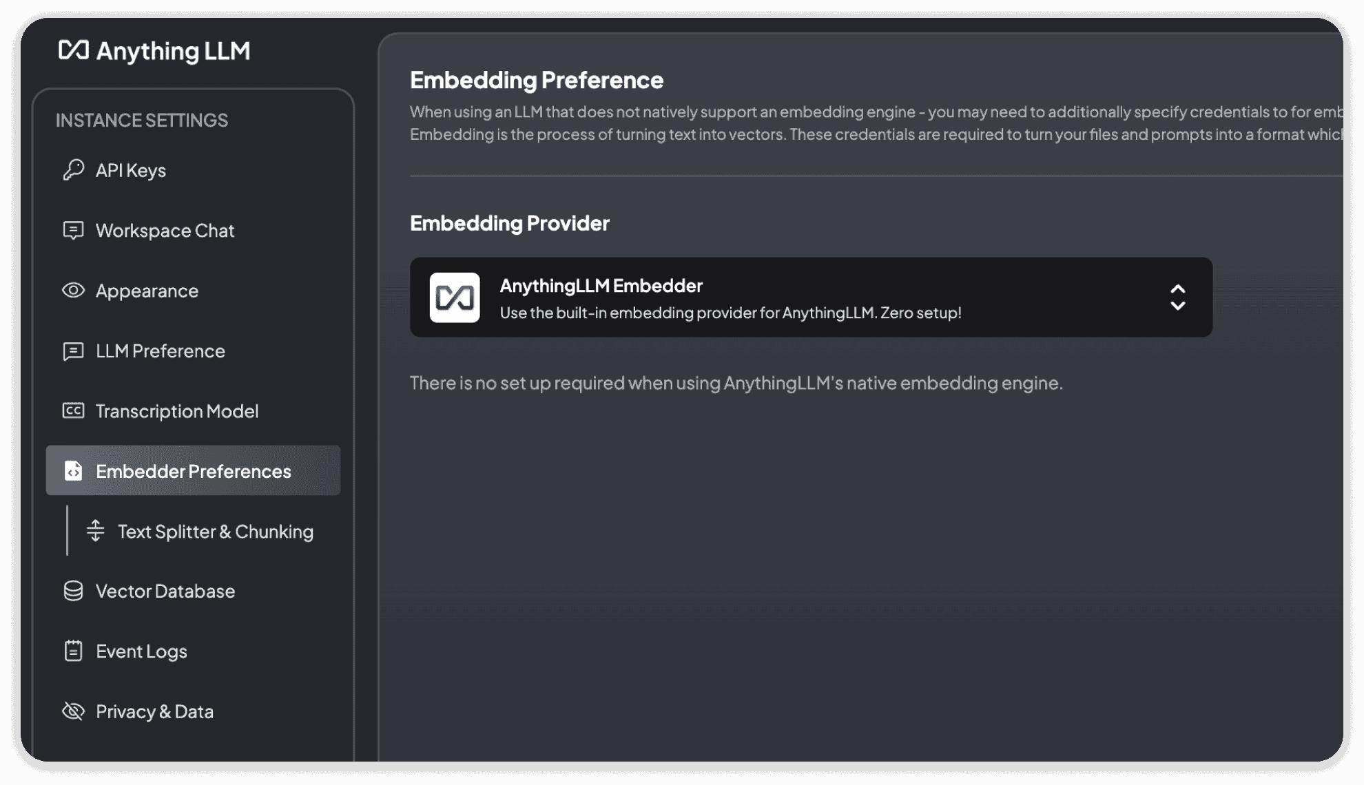Open the Text Splitter & Chunking submenu item
Screen dimensions: 1364x785
coord(215,532)
